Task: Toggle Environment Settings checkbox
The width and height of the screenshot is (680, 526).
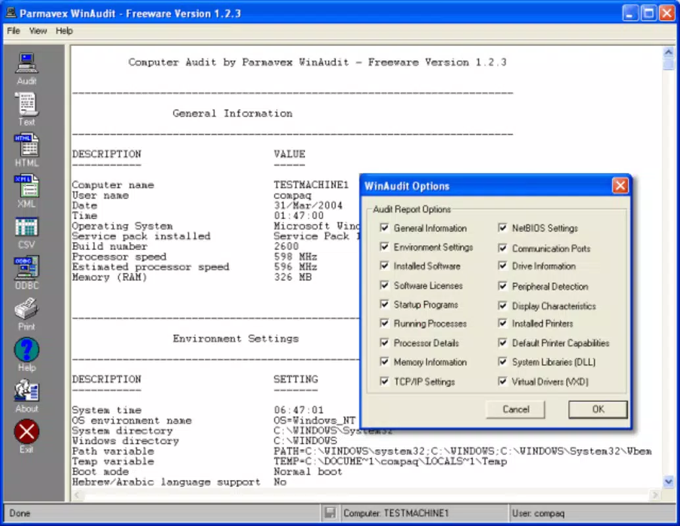Action: [384, 247]
